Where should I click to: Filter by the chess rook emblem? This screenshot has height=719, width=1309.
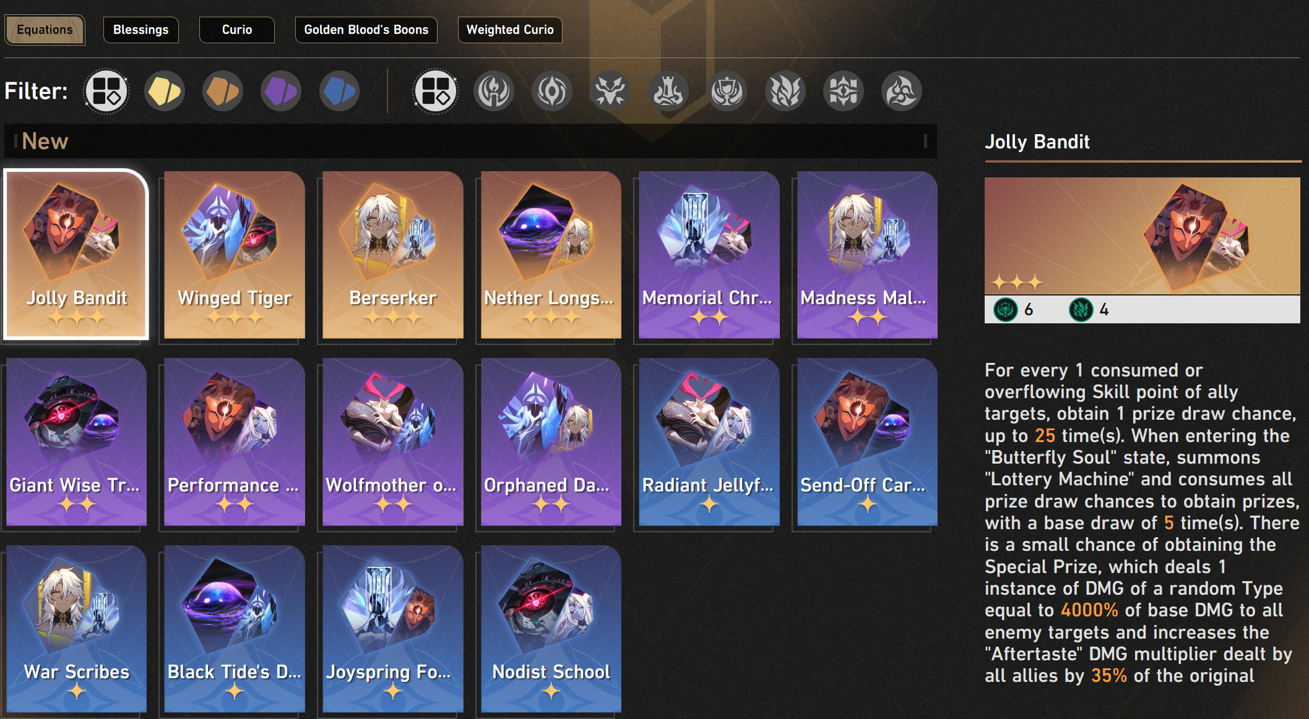(x=668, y=91)
